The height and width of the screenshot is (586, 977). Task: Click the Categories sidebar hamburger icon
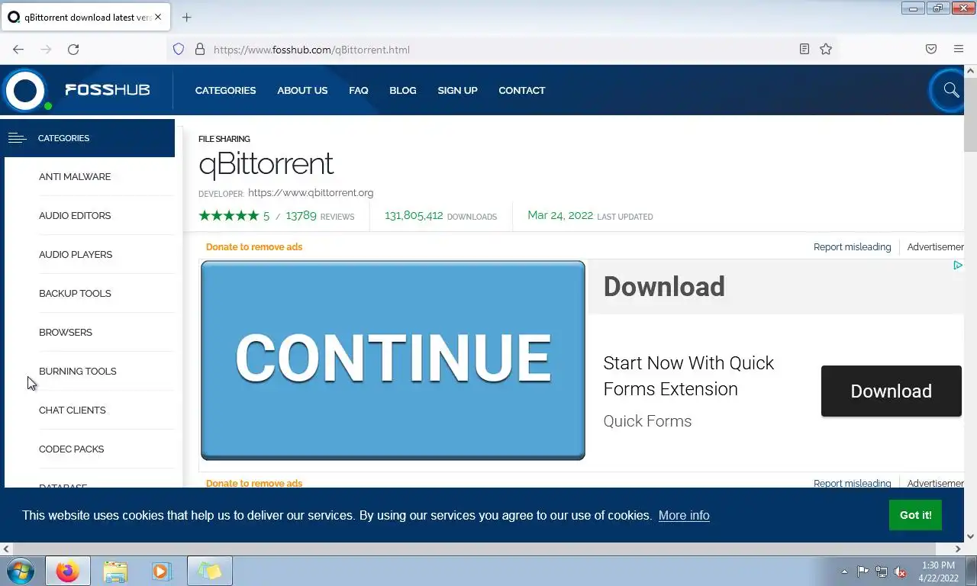(17, 138)
